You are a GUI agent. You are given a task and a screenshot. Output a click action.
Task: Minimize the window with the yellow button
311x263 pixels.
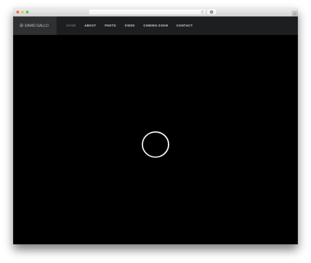[x=22, y=12]
